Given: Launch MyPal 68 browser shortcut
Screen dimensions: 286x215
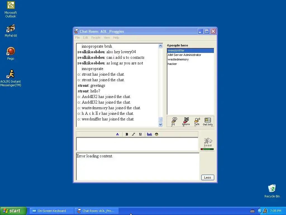Looking at the screenshot, I should 11,31.
